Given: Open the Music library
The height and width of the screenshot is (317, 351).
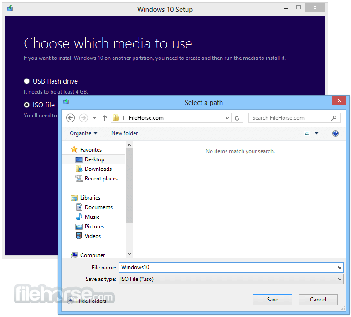Looking at the screenshot, I should [92, 217].
